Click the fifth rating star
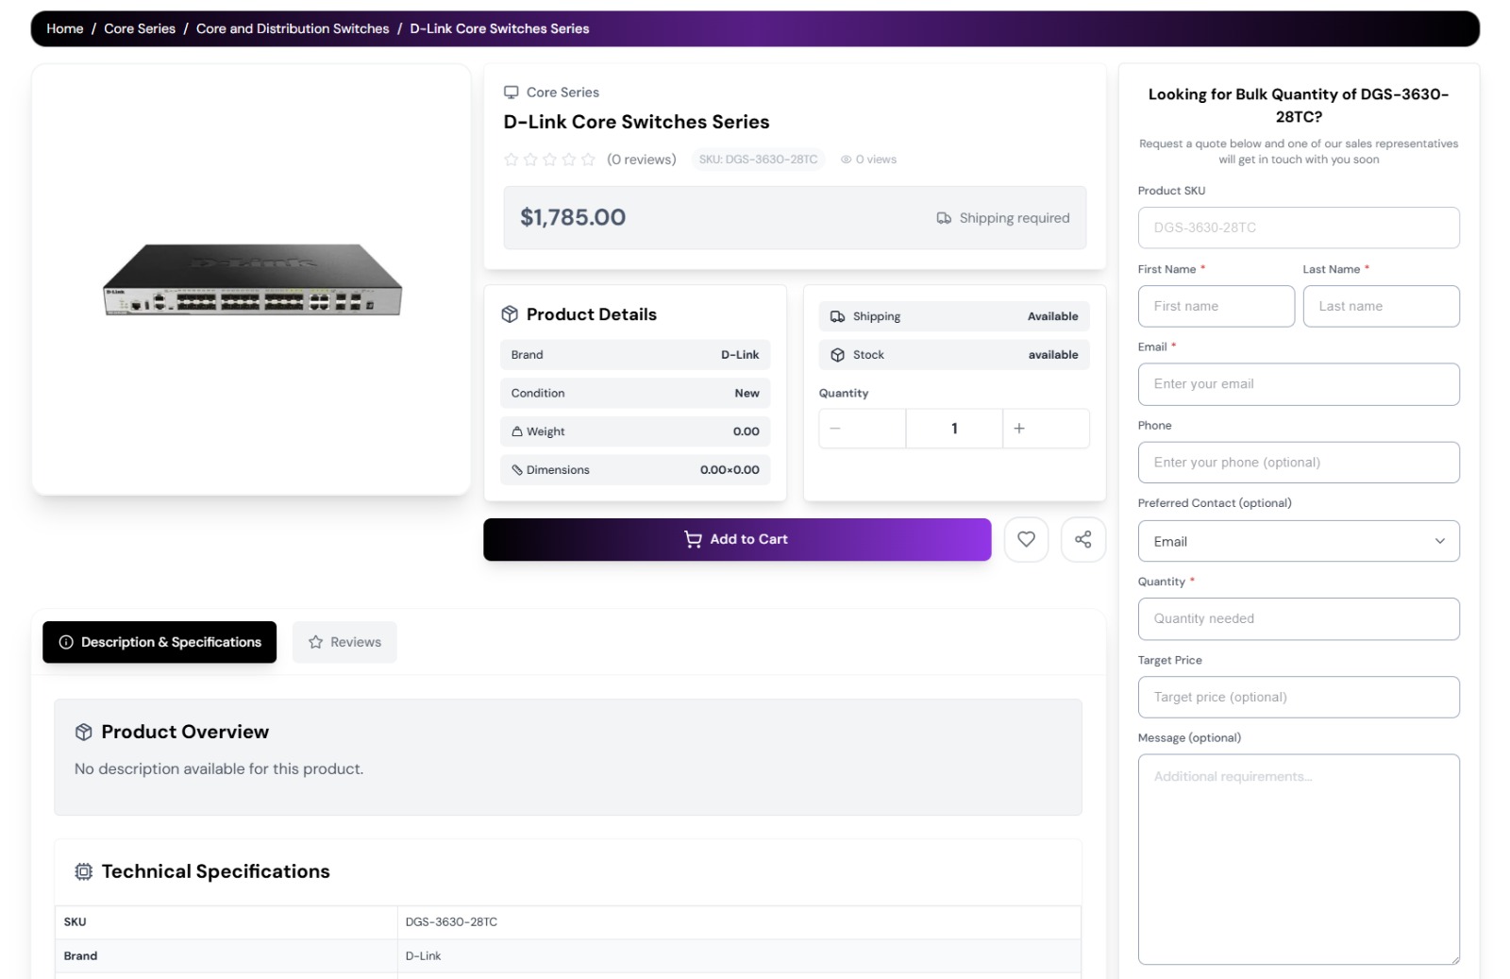1510x979 pixels. 588,160
